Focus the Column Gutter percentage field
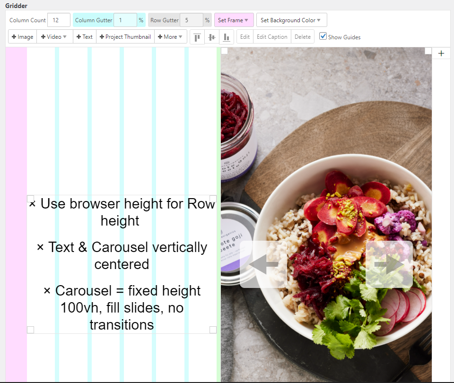 pos(125,20)
